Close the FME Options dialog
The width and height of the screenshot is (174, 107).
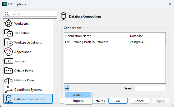point(170,4)
